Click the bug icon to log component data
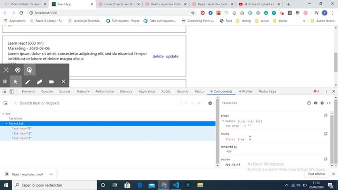Image resolution: width=338 pixels, height=190 pixels. coord(322,103)
